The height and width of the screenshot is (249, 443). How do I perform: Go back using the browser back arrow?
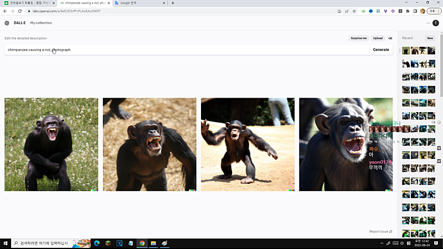(x=5, y=10)
